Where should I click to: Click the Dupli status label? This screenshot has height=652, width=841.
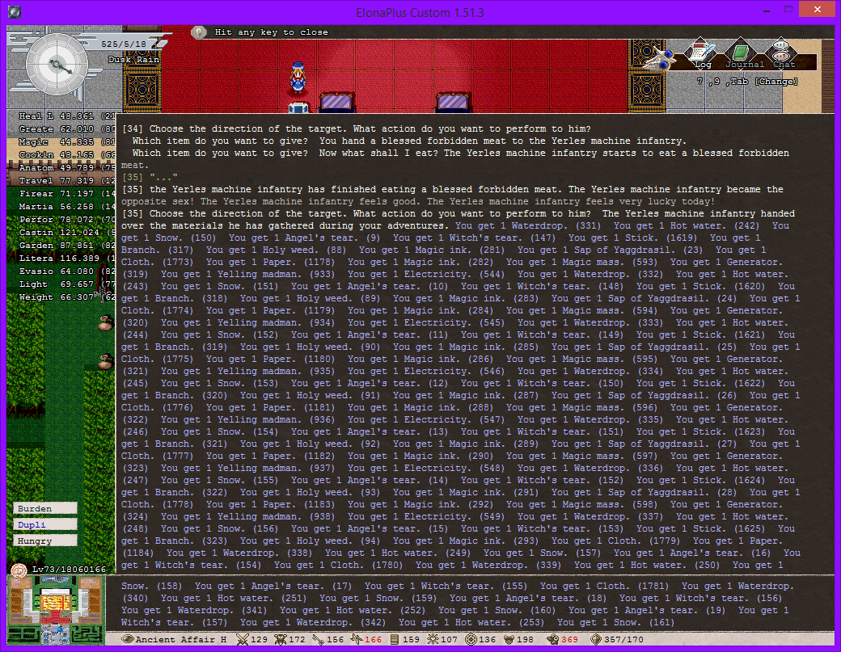pos(45,524)
